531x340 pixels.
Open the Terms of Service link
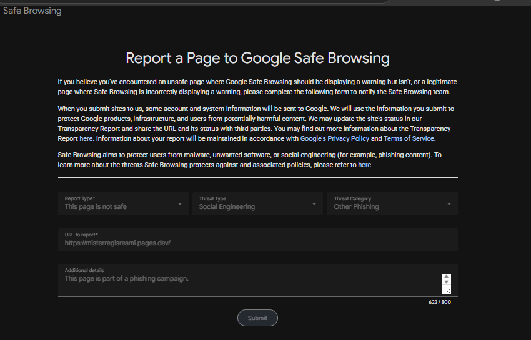(409, 138)
